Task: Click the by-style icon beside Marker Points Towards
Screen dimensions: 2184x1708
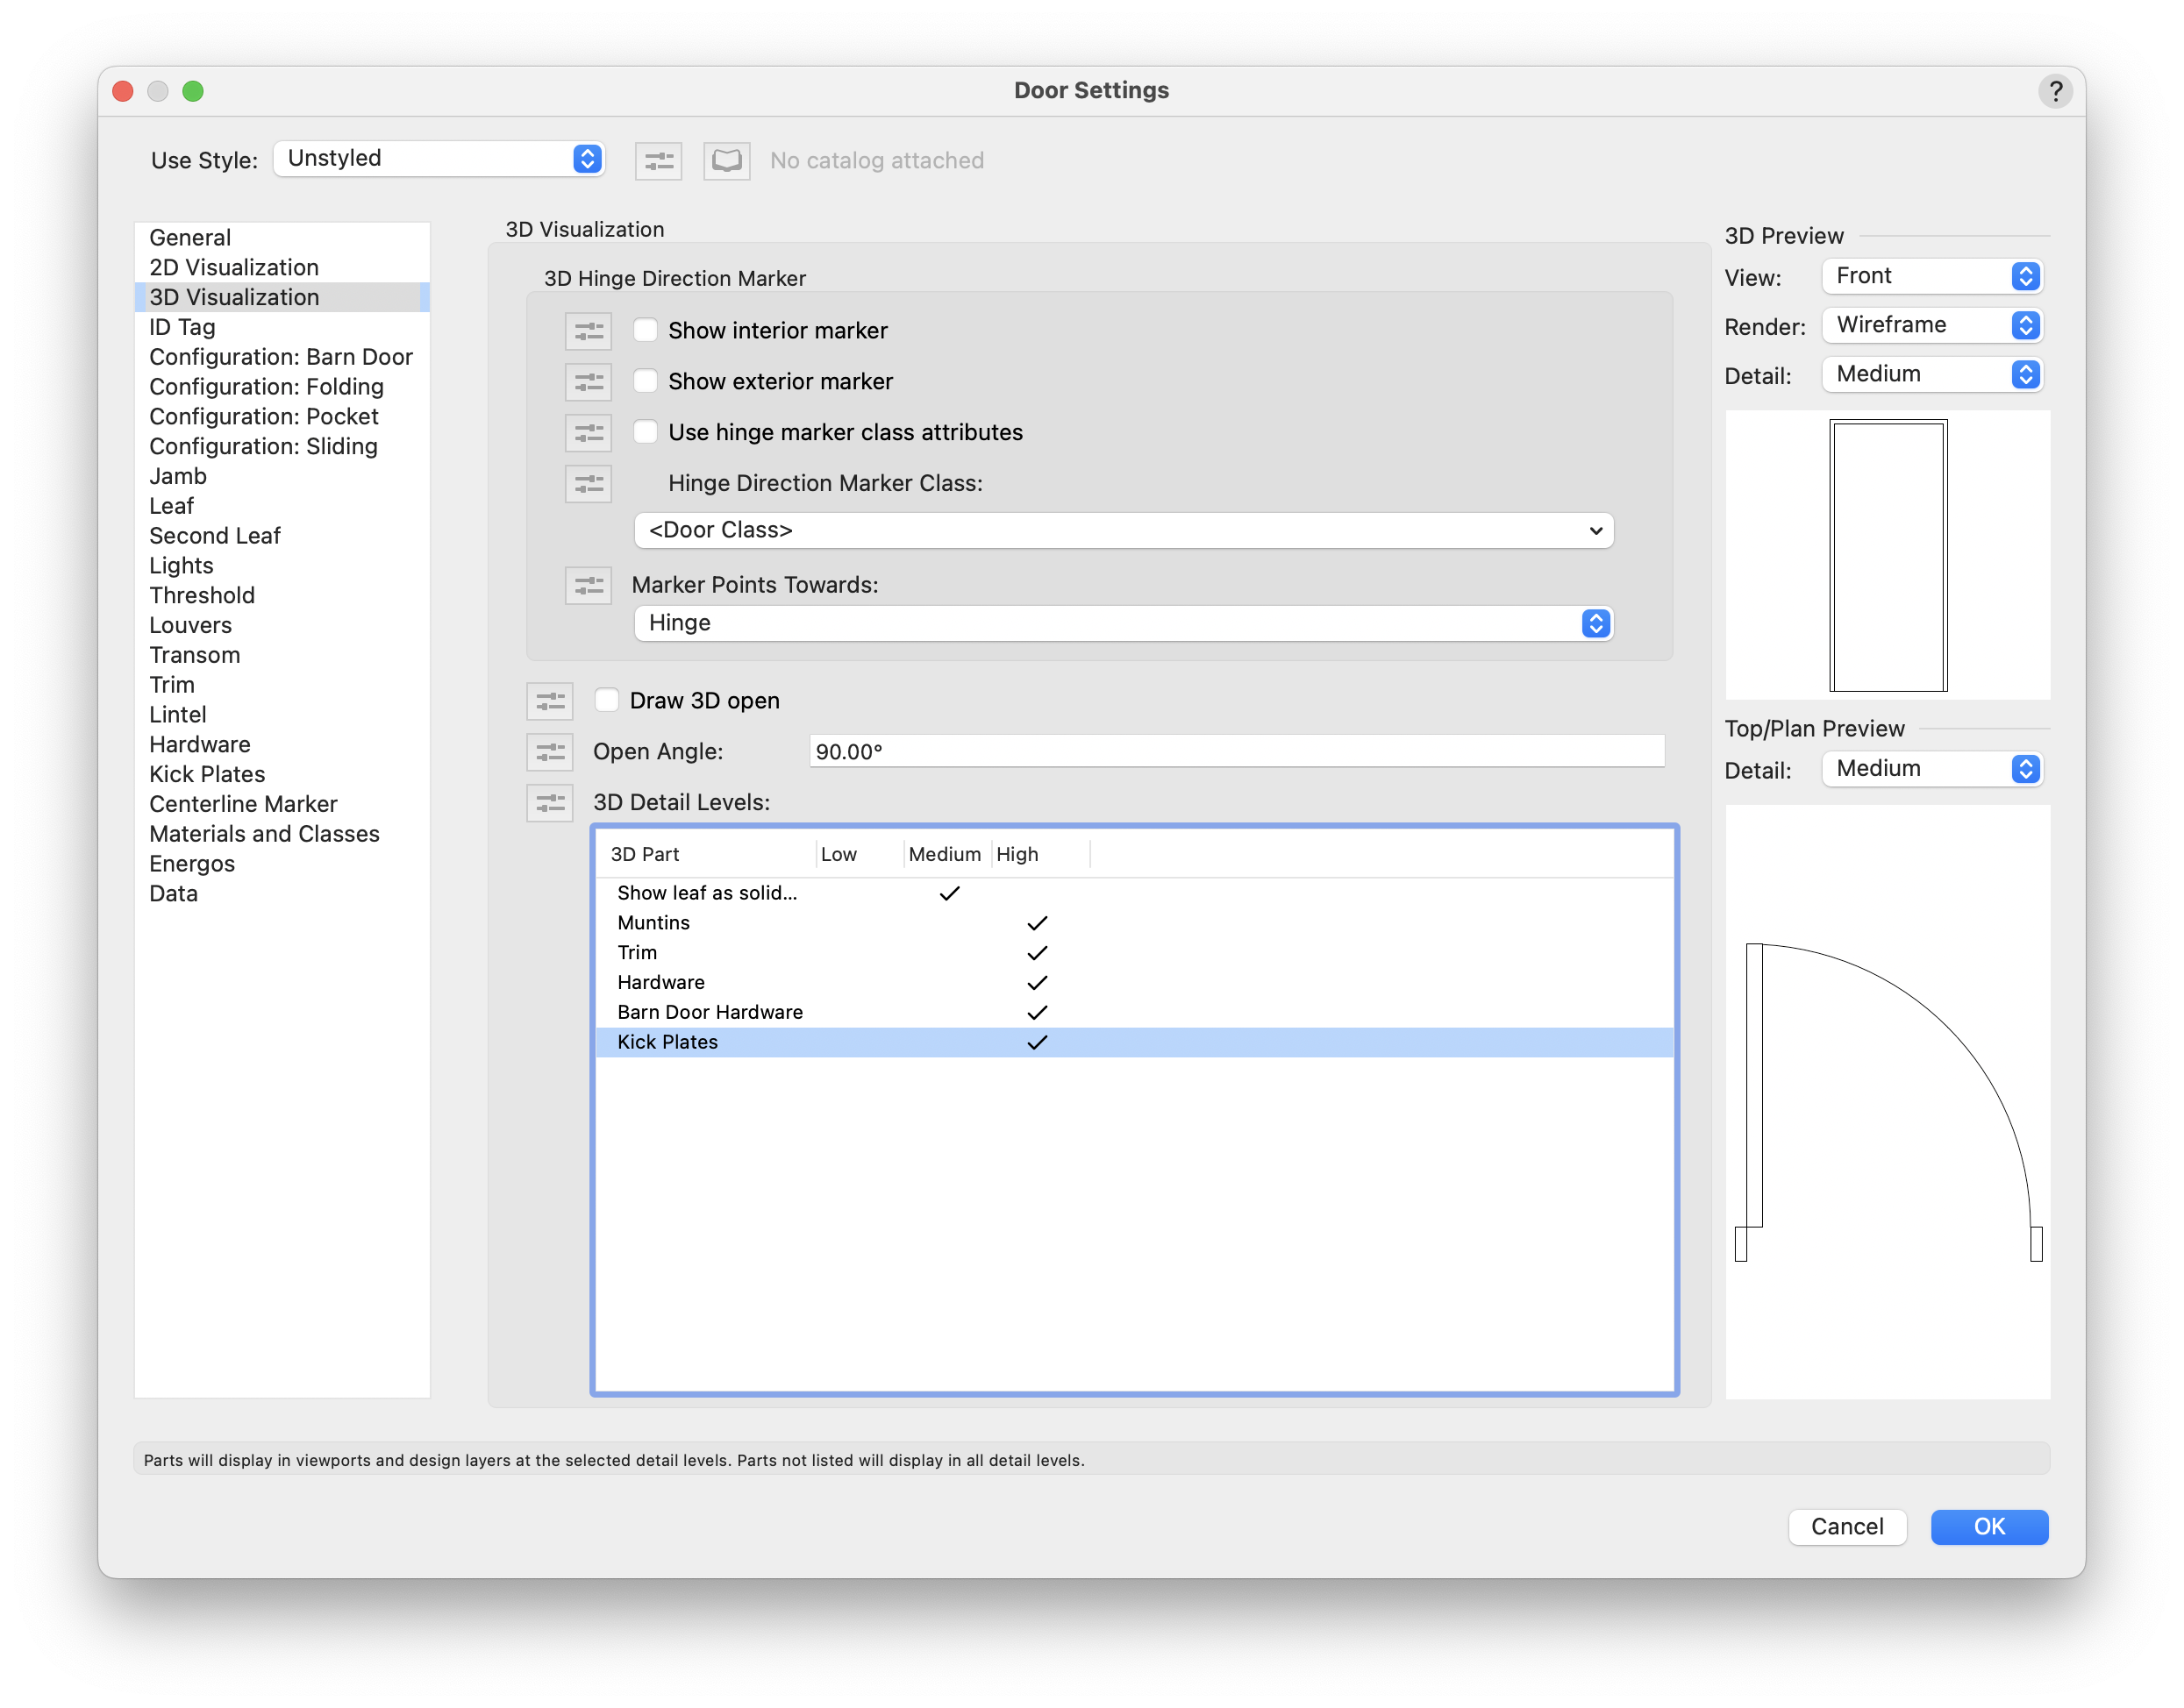Action: click(589, 585)
